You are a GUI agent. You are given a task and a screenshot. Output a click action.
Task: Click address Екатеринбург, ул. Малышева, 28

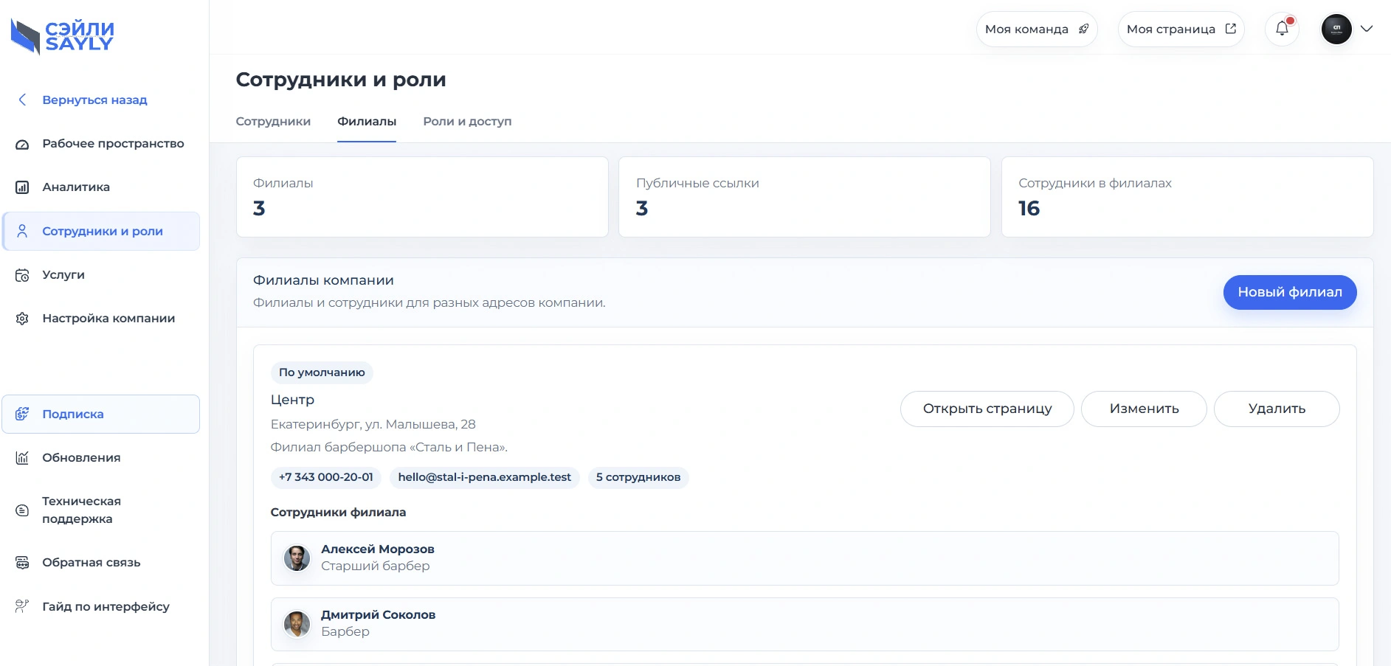tap(373, 424)
